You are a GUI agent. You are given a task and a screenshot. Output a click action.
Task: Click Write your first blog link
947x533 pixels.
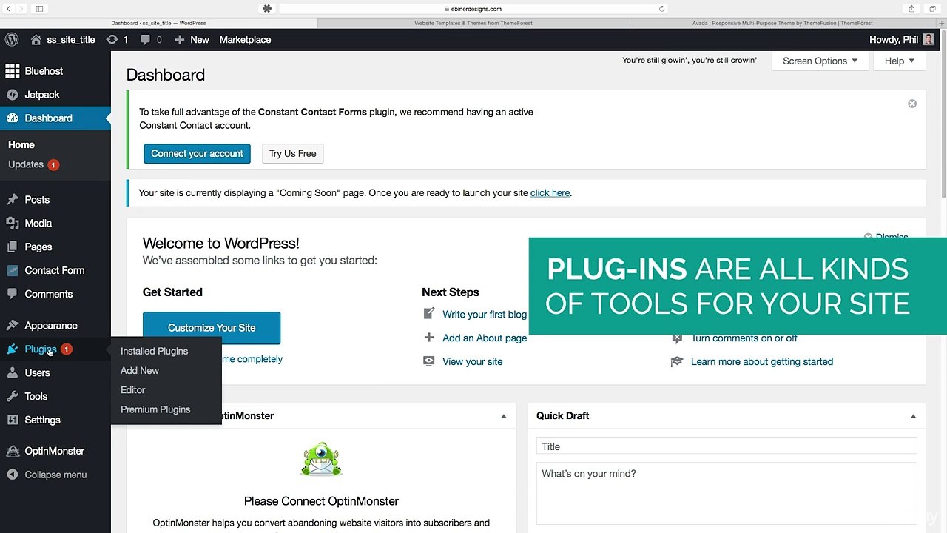click(485, 315)
